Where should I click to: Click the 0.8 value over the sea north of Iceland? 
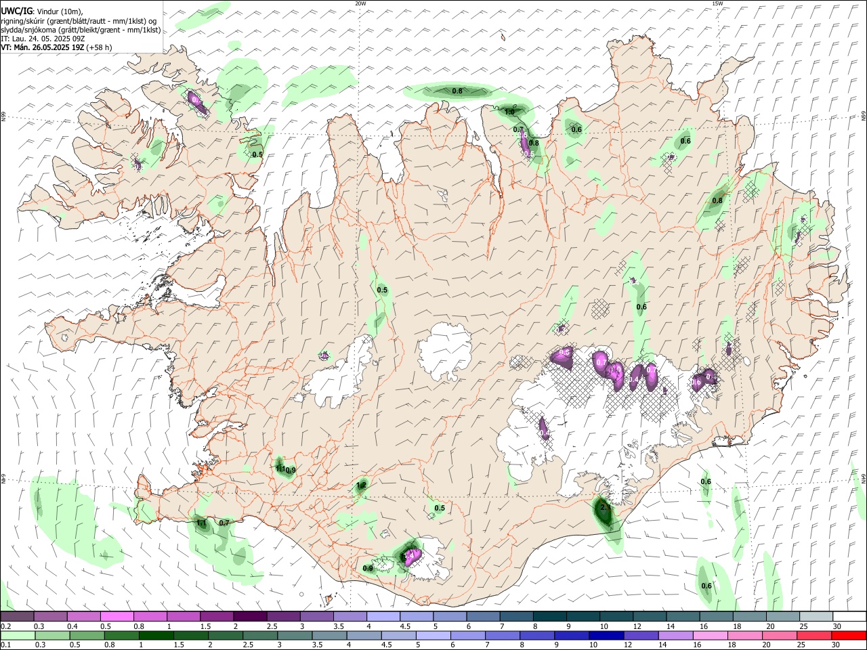click(x=457, y=91)
